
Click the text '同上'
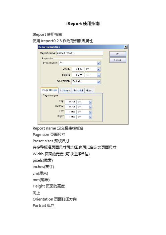pyautogui.click(x=36, y=193)
